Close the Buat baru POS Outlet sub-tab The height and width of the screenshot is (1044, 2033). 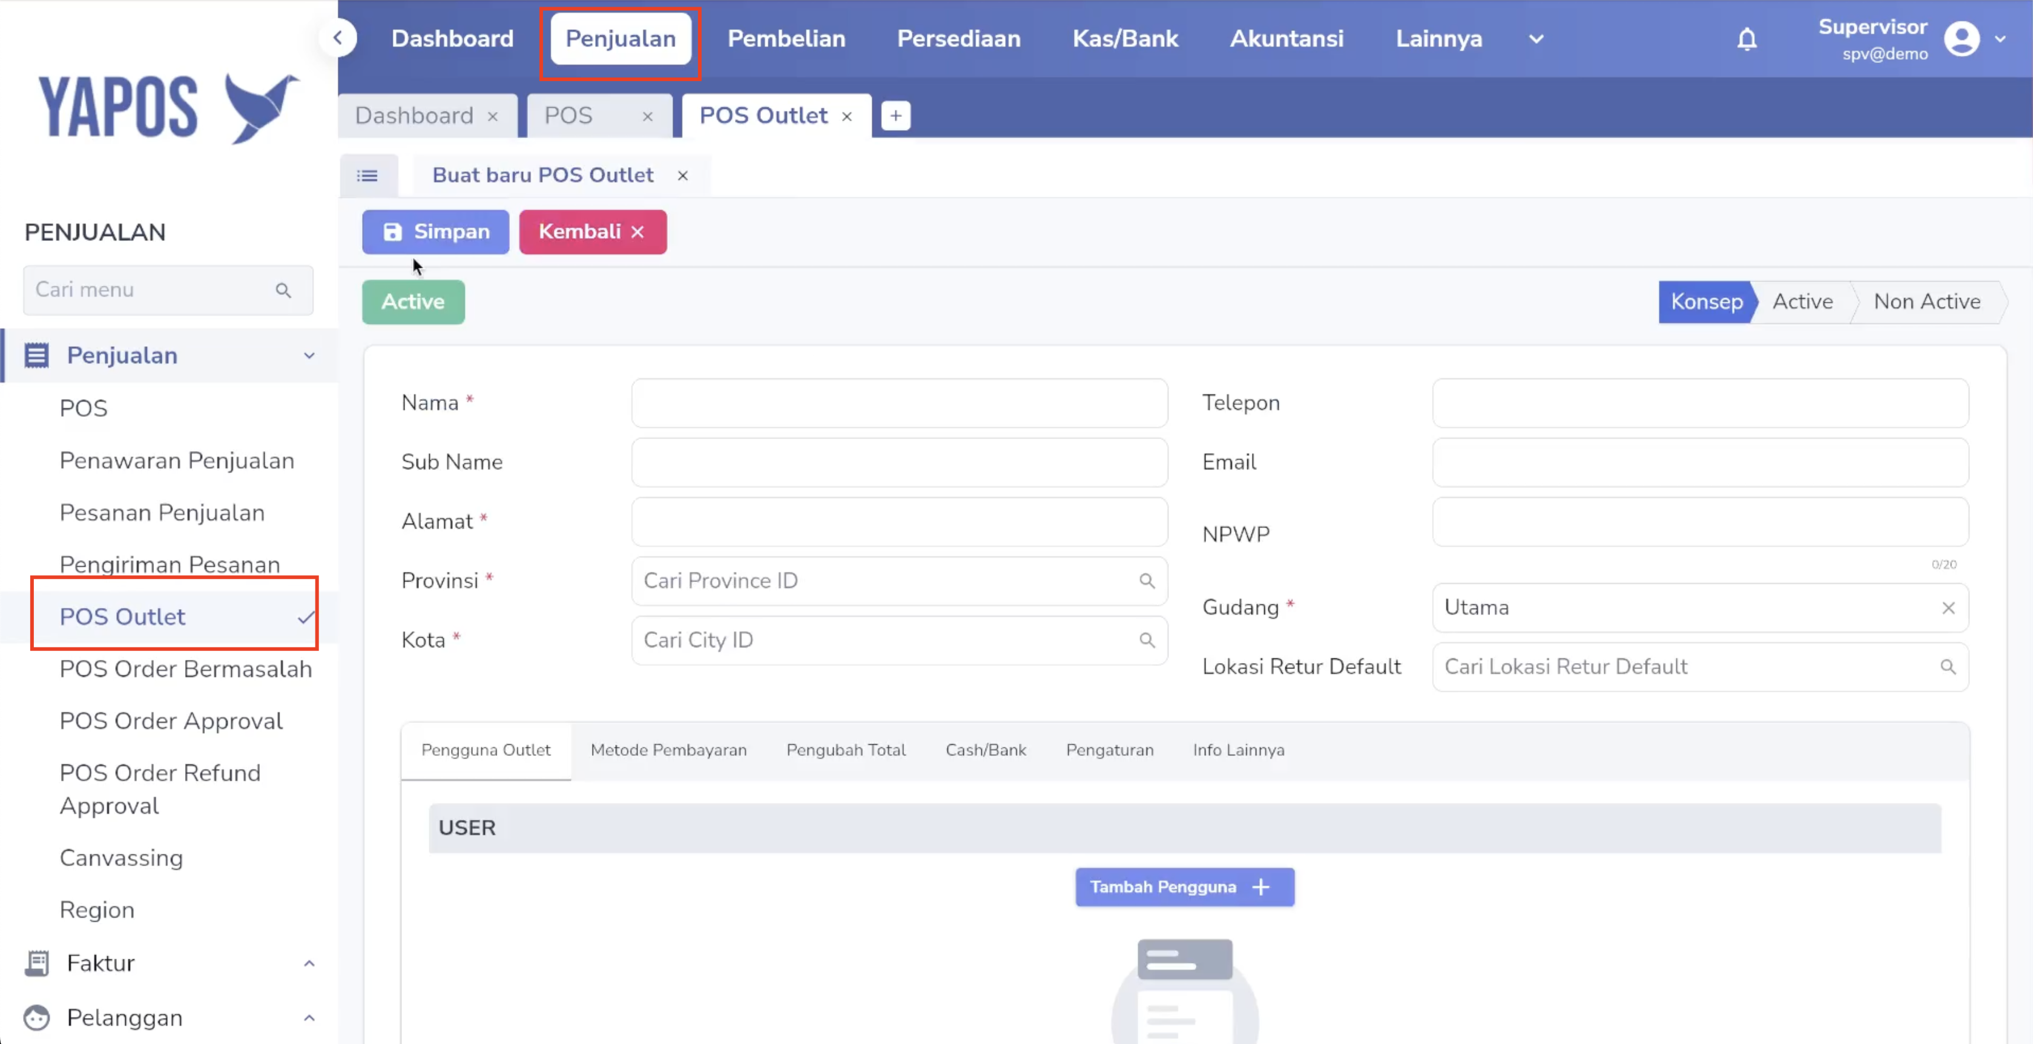tap(683, 176)
